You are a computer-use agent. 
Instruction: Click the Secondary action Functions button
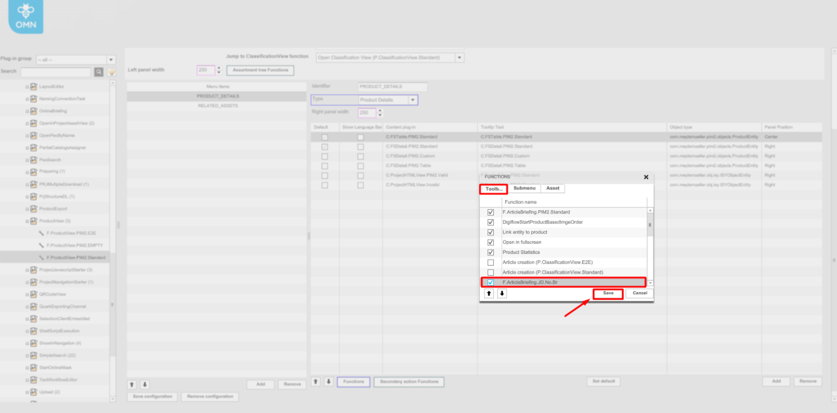pyautogui.click(x=409, y=382)
